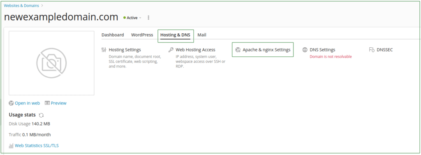The image size is (421, 155).
Task: Click the website screenshot placeholder thumbnail
Action: (x=51, y=63)
